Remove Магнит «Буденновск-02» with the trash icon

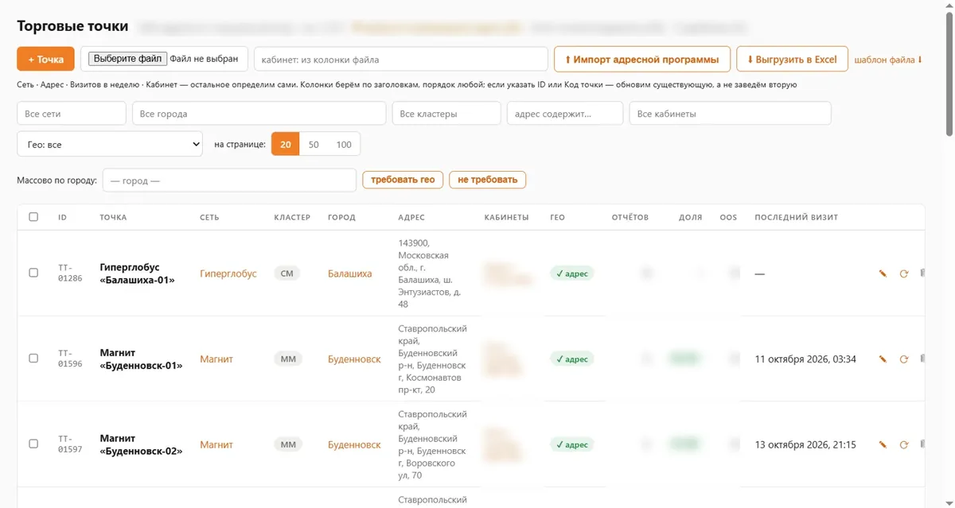click(922, 445)
